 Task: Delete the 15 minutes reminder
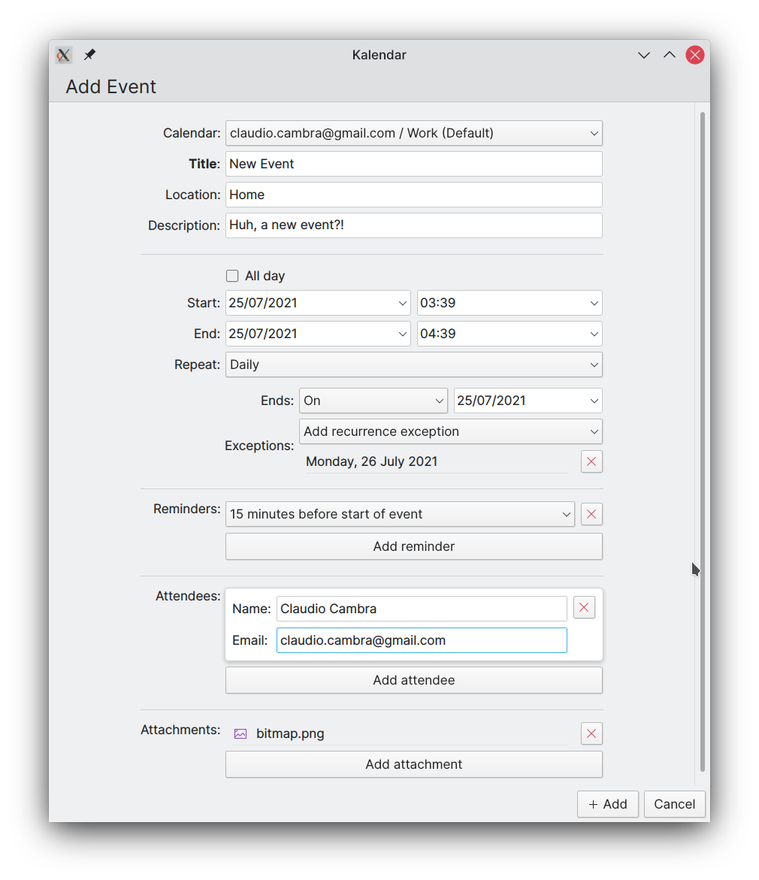coord(591,514)
